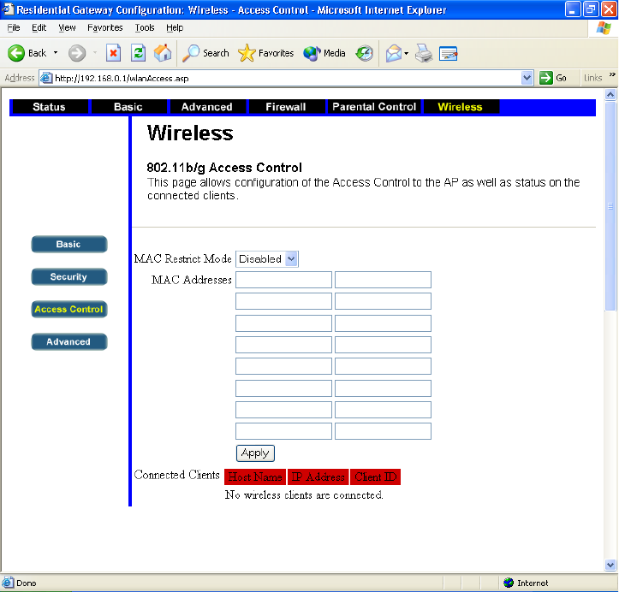Open the Media globe toolbar button

324,53
